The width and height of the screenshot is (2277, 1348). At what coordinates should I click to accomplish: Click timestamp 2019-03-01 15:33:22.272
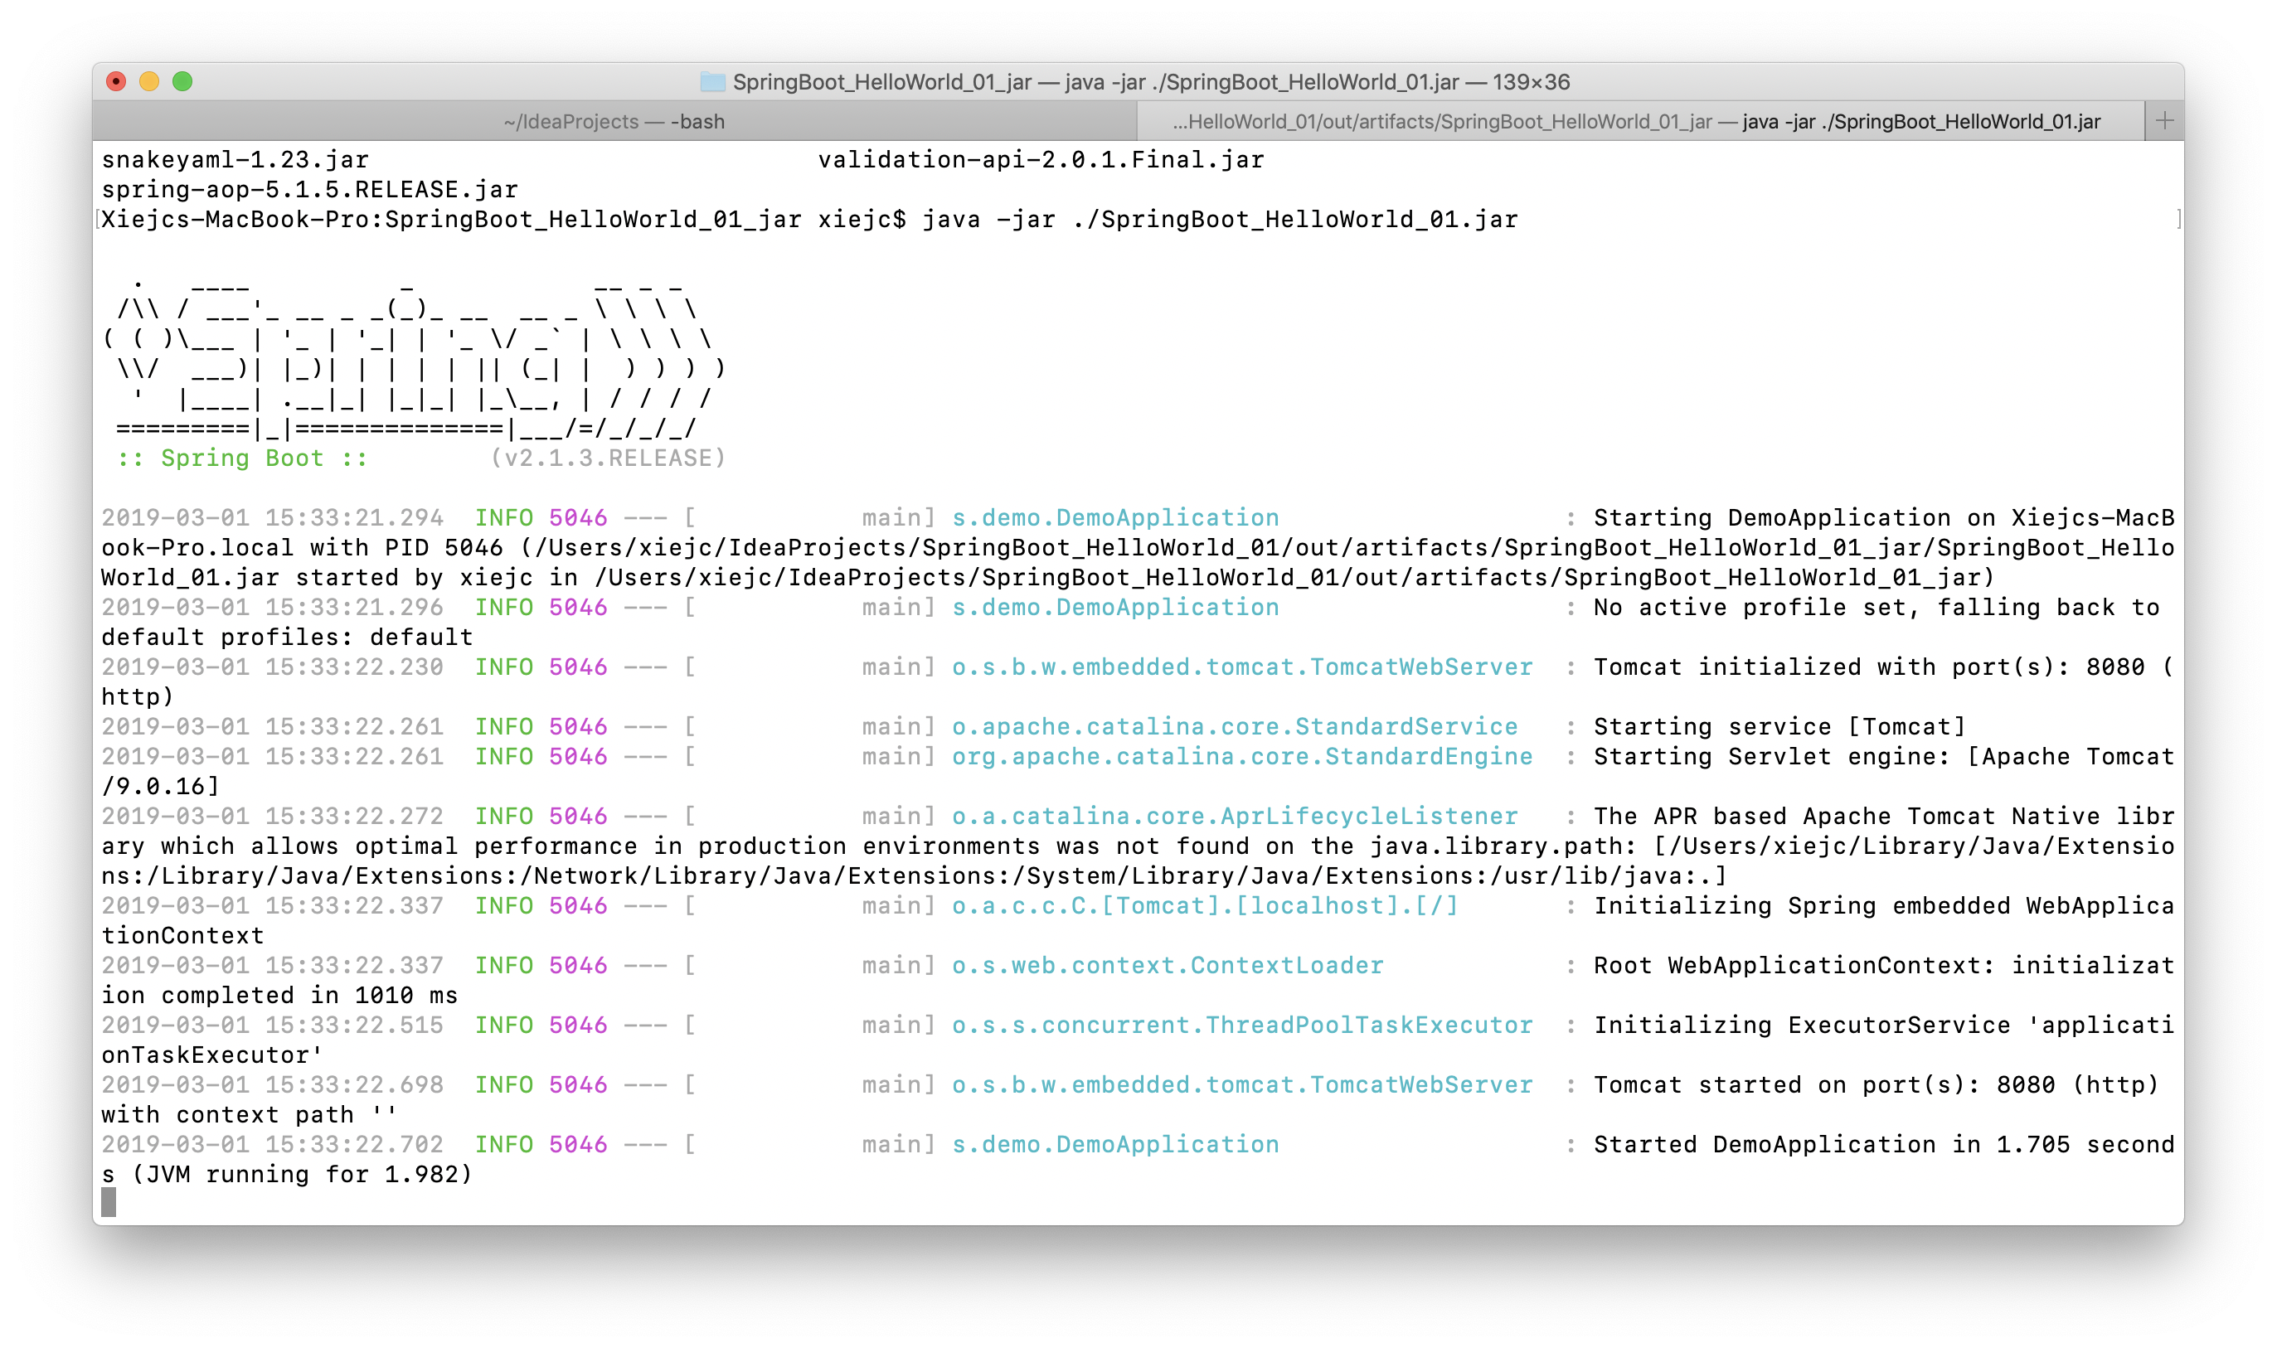point(273,817)
